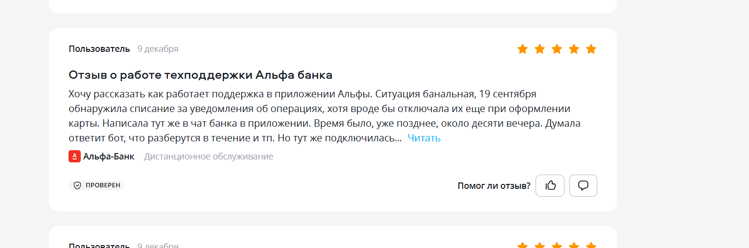Expand the full review via the Читать link
Image resolution: width=749 pixels, height=248 pixels.
click(x=424, y=138)
